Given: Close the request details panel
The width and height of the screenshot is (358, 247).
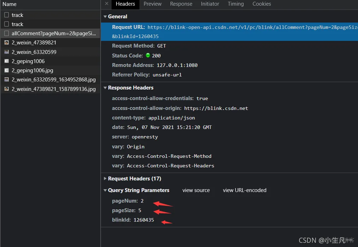Looking at the screenshot, I should click(107, 4).
